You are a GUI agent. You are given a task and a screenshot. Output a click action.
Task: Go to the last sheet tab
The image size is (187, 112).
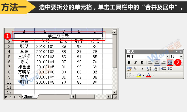[x=19, y=97]
